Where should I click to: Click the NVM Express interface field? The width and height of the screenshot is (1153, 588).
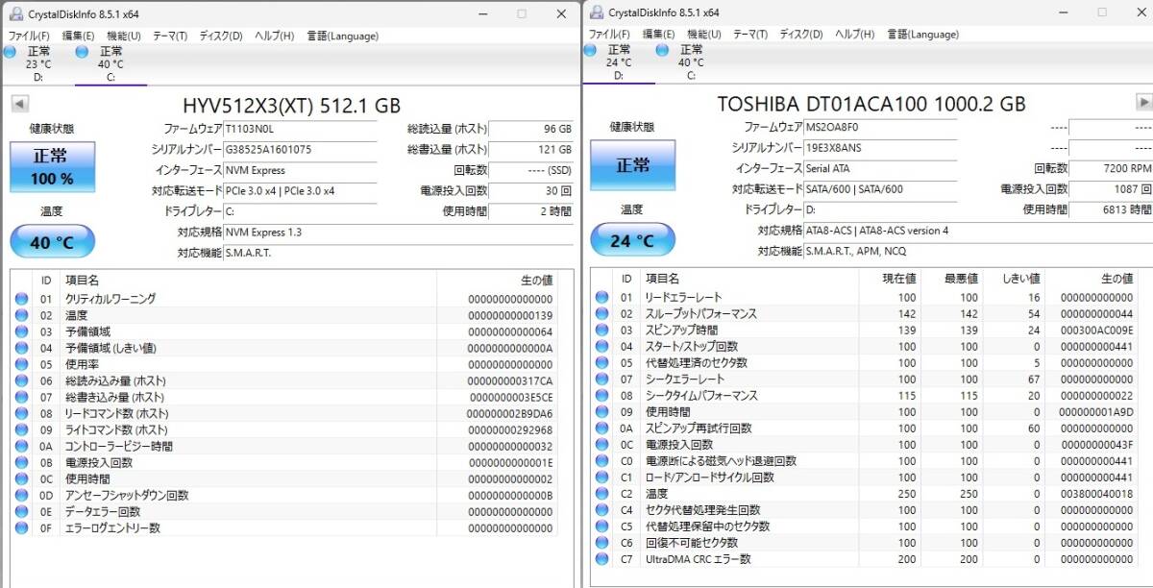pos(301,170)
